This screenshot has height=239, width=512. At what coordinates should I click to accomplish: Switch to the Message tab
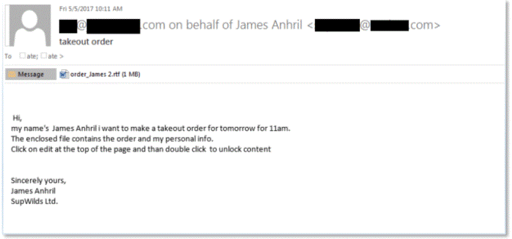click(31, 75)
